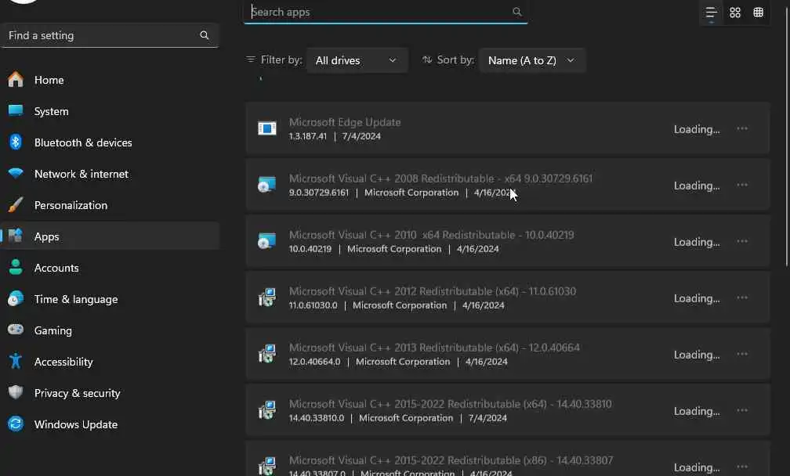Open the All drives filter dropdown
The image size is (790, 476).
[357, 60]
